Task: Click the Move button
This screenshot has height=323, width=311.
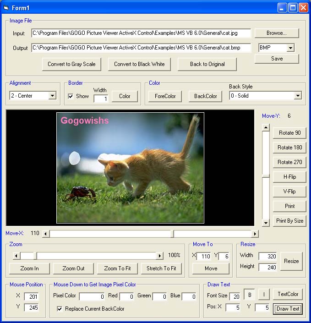Action: point(211,268)
